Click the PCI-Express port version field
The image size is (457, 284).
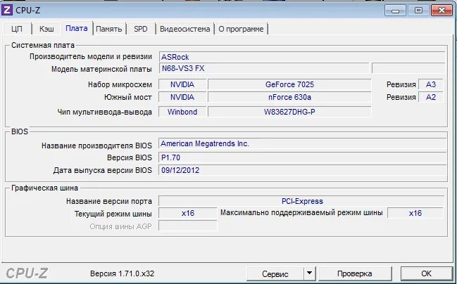(301, 201)
